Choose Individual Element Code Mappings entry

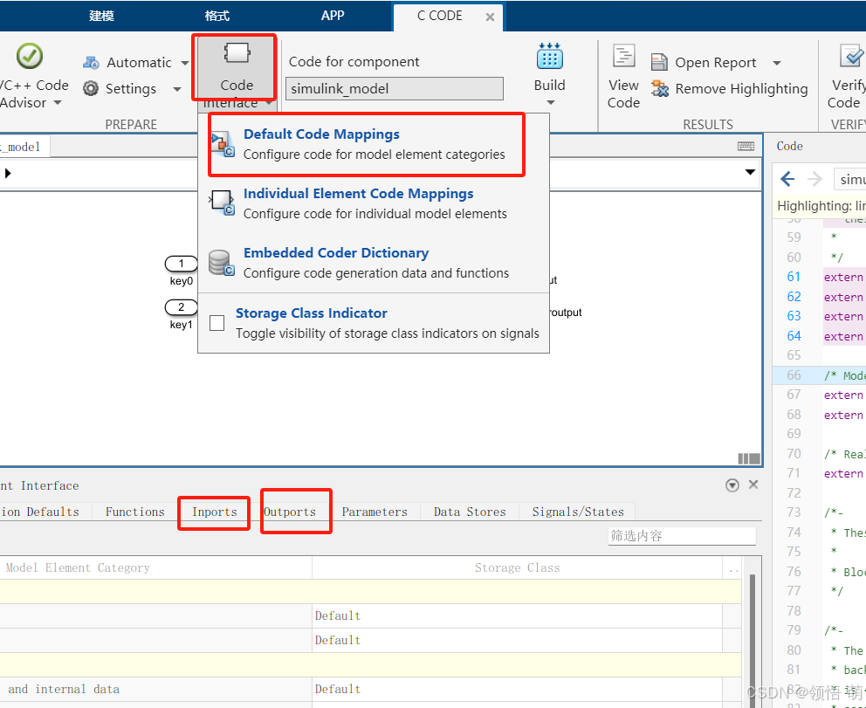[374, 203]
